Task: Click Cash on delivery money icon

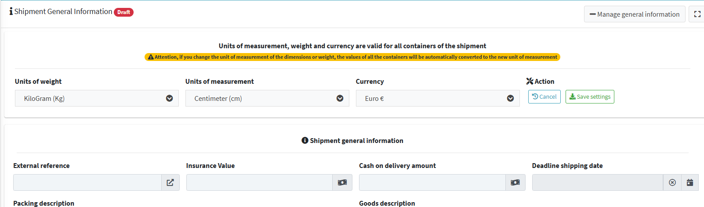Action: [x=515, y=182]
